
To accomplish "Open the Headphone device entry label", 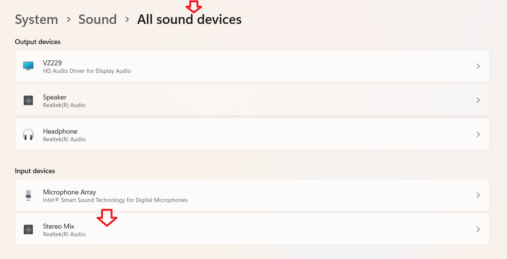I will click(60, 131).
